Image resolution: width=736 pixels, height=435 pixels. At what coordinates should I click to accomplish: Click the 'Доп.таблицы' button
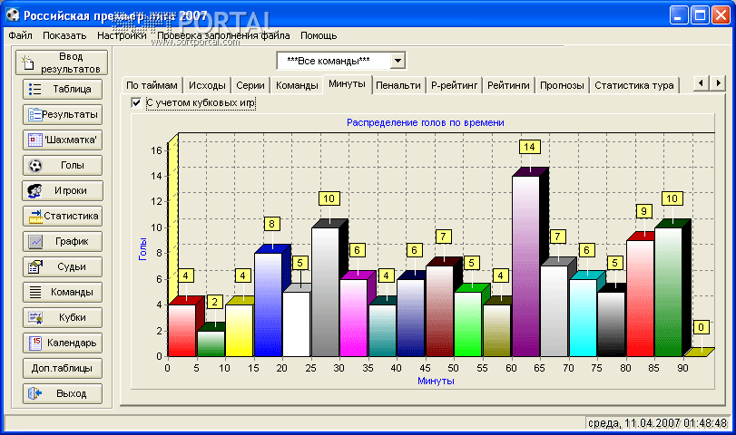(x=63, y=368)
